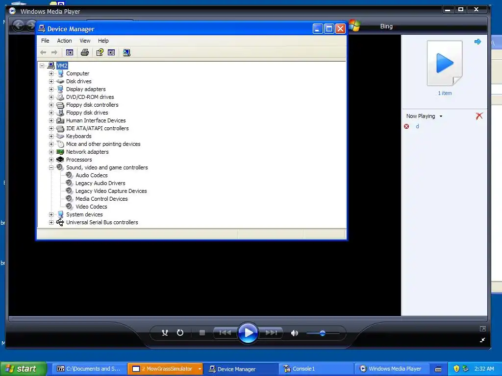The width and height of the screenshot is (502, 376).
Task: Click the network connection tray icon
Action: 466,369
